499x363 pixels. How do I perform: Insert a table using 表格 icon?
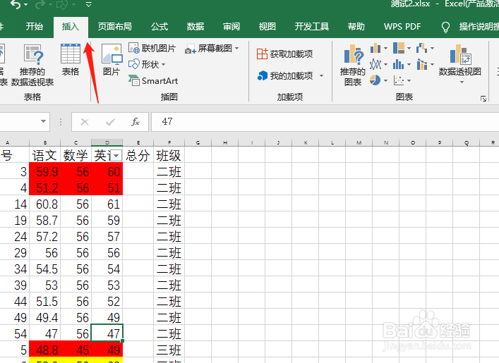click(71, 60)
